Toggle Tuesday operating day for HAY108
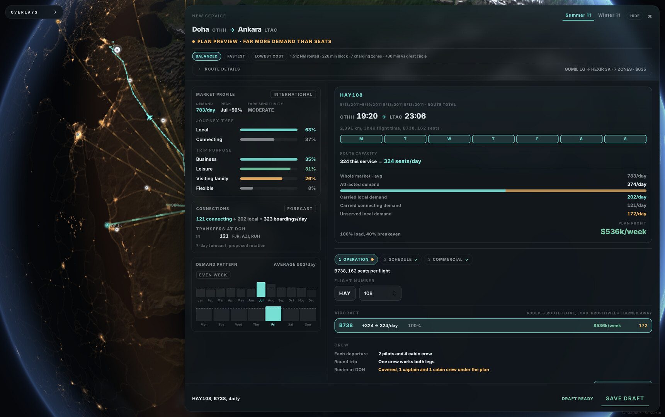665x417 pixels. [x=405, y=139]
